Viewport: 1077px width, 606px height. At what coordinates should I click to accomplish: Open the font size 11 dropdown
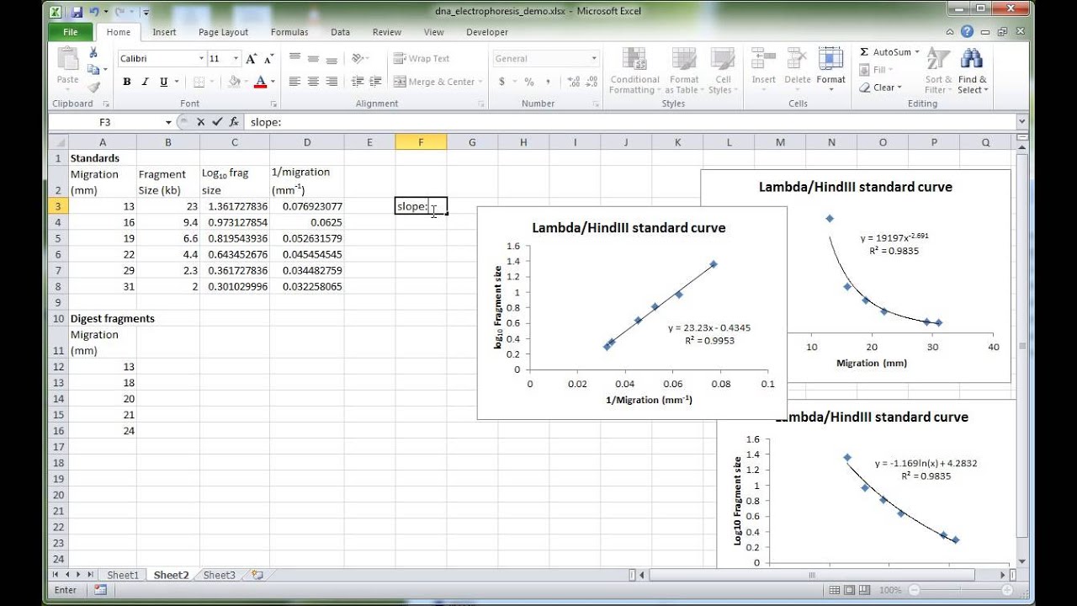click(236, 59)
